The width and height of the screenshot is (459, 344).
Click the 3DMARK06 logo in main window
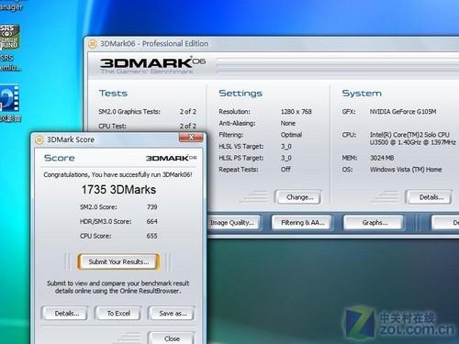point(152,62)
